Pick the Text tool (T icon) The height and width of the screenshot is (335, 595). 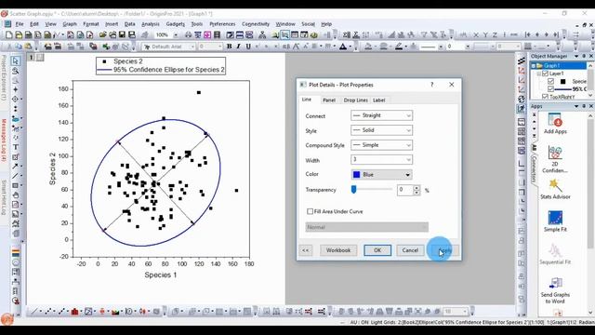[16, 147]
